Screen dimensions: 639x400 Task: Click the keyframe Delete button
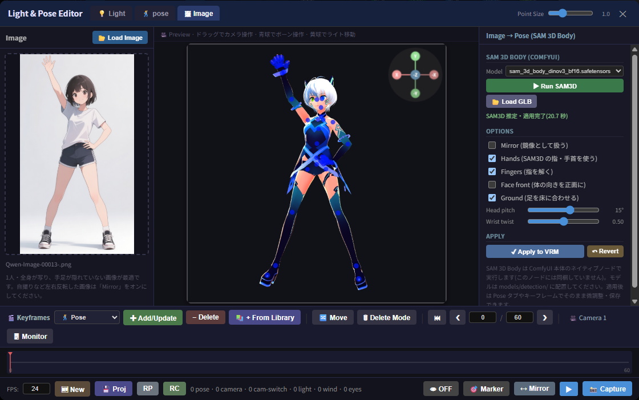[x=206, y=317]
